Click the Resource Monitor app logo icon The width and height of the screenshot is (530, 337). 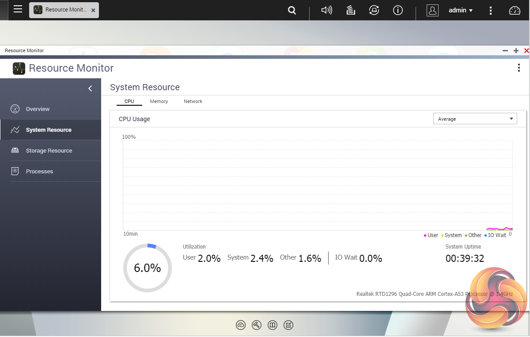point(19,68)
